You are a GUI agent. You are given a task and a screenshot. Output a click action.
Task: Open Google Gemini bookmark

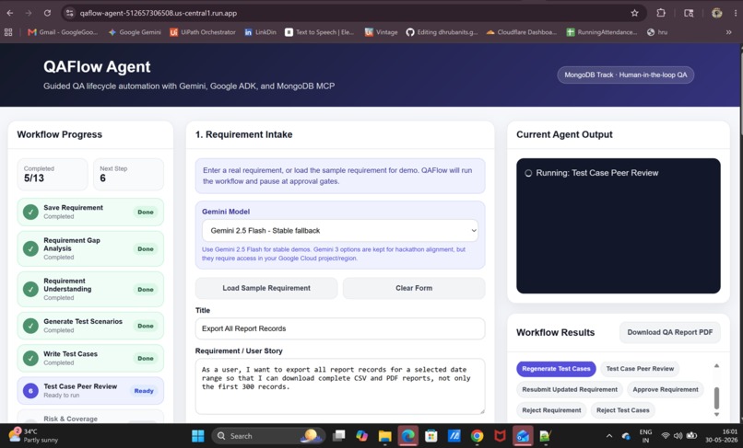click(135, 32)
